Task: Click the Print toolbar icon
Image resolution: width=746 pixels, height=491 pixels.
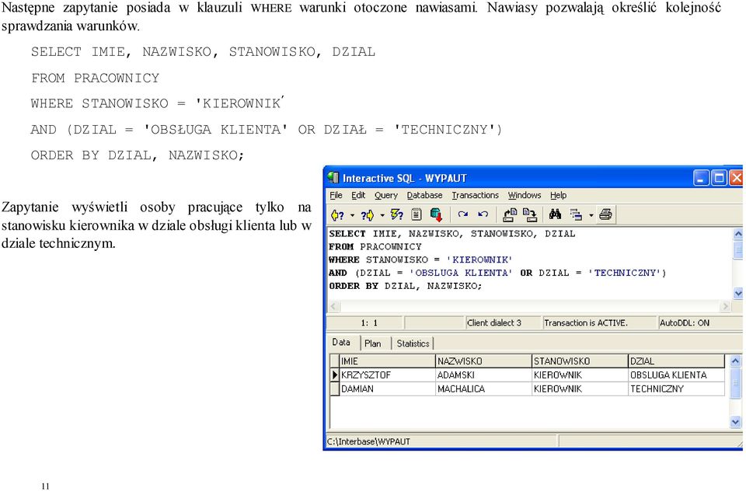Action: pyautogui.click(x=605, y=214)
